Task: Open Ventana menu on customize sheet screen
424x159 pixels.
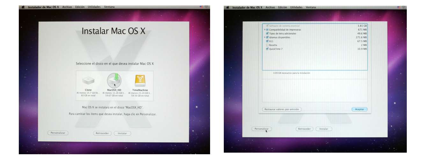Action: 311,7
